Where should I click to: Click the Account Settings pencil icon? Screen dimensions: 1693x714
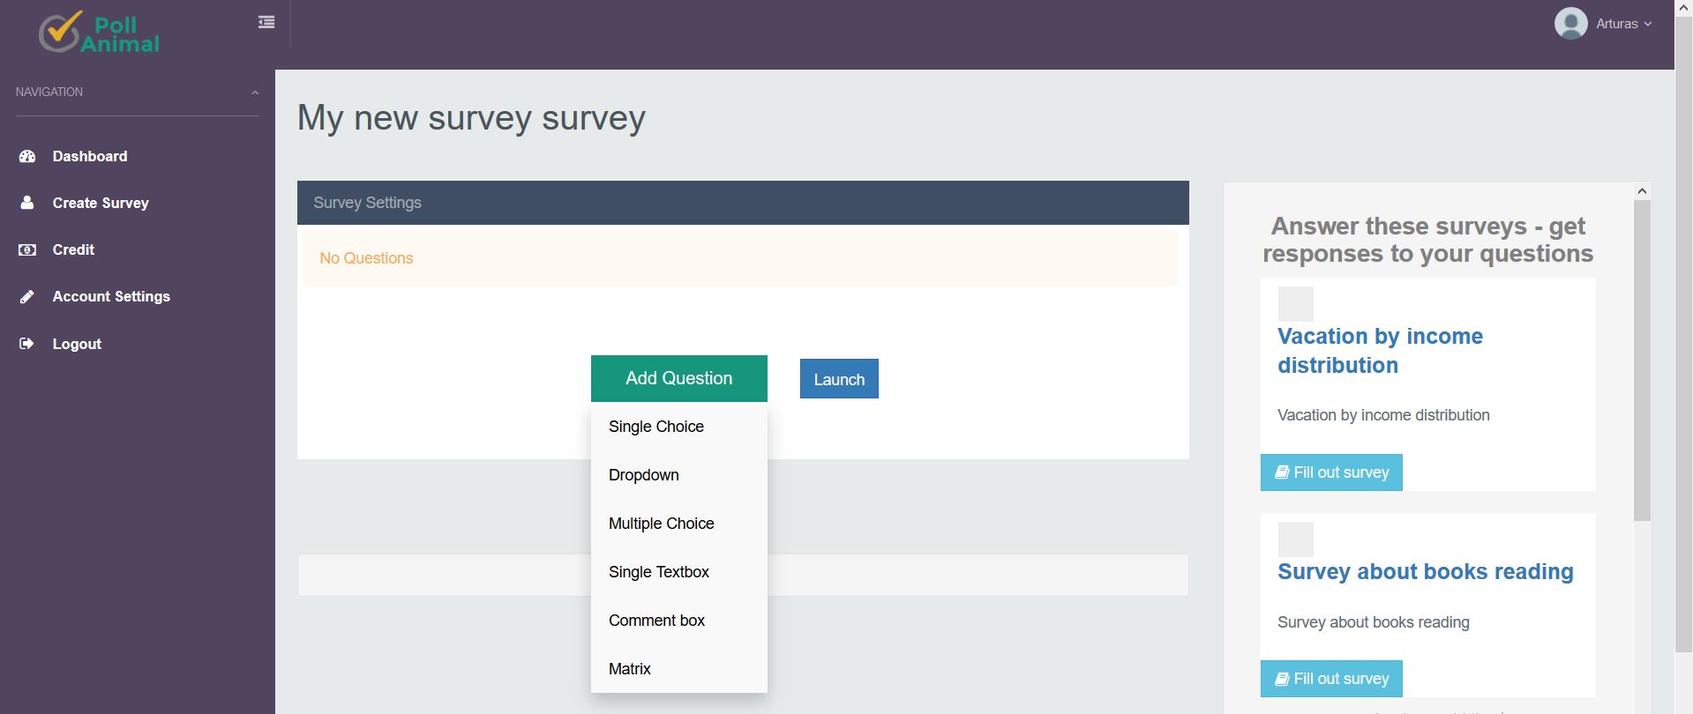27,296
